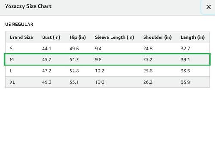The image size is (215, 155).
Task: Select the L size row
Action: pyautogui.click(x=107, y=71)
